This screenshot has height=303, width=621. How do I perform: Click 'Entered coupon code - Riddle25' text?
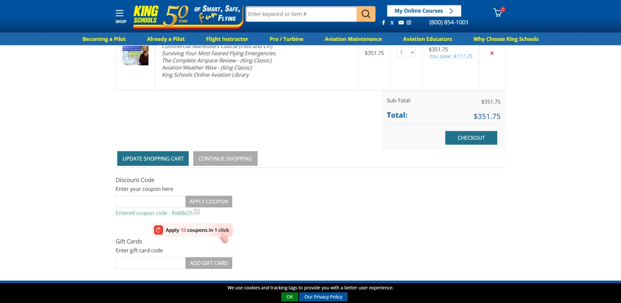[x=154, y=213]
